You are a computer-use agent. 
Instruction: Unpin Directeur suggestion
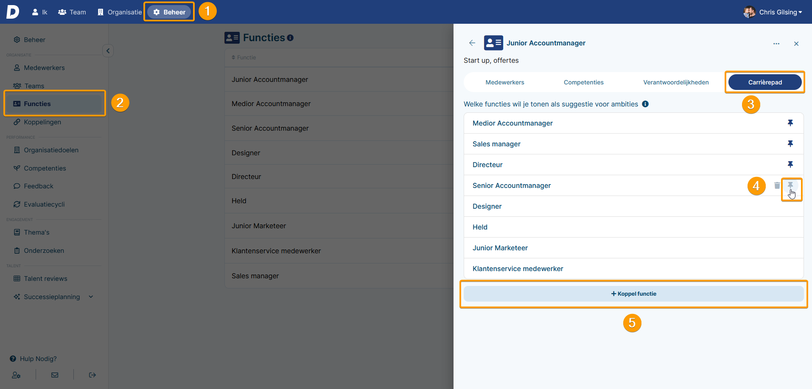pos(790,165)
